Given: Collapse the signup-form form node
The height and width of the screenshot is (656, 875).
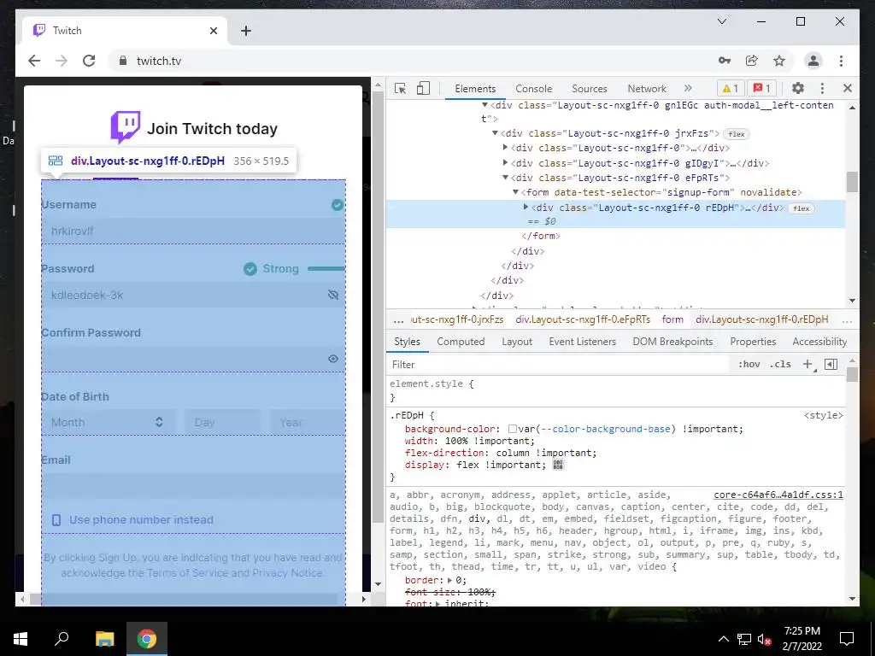Looking at the screenshot, I should click(515, 192).
